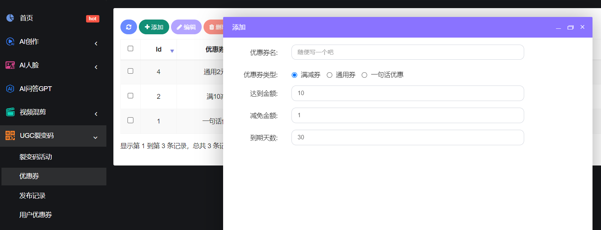Expand the AI人脸 submenu chevron

pyautogui.click(x=96, y=67)
